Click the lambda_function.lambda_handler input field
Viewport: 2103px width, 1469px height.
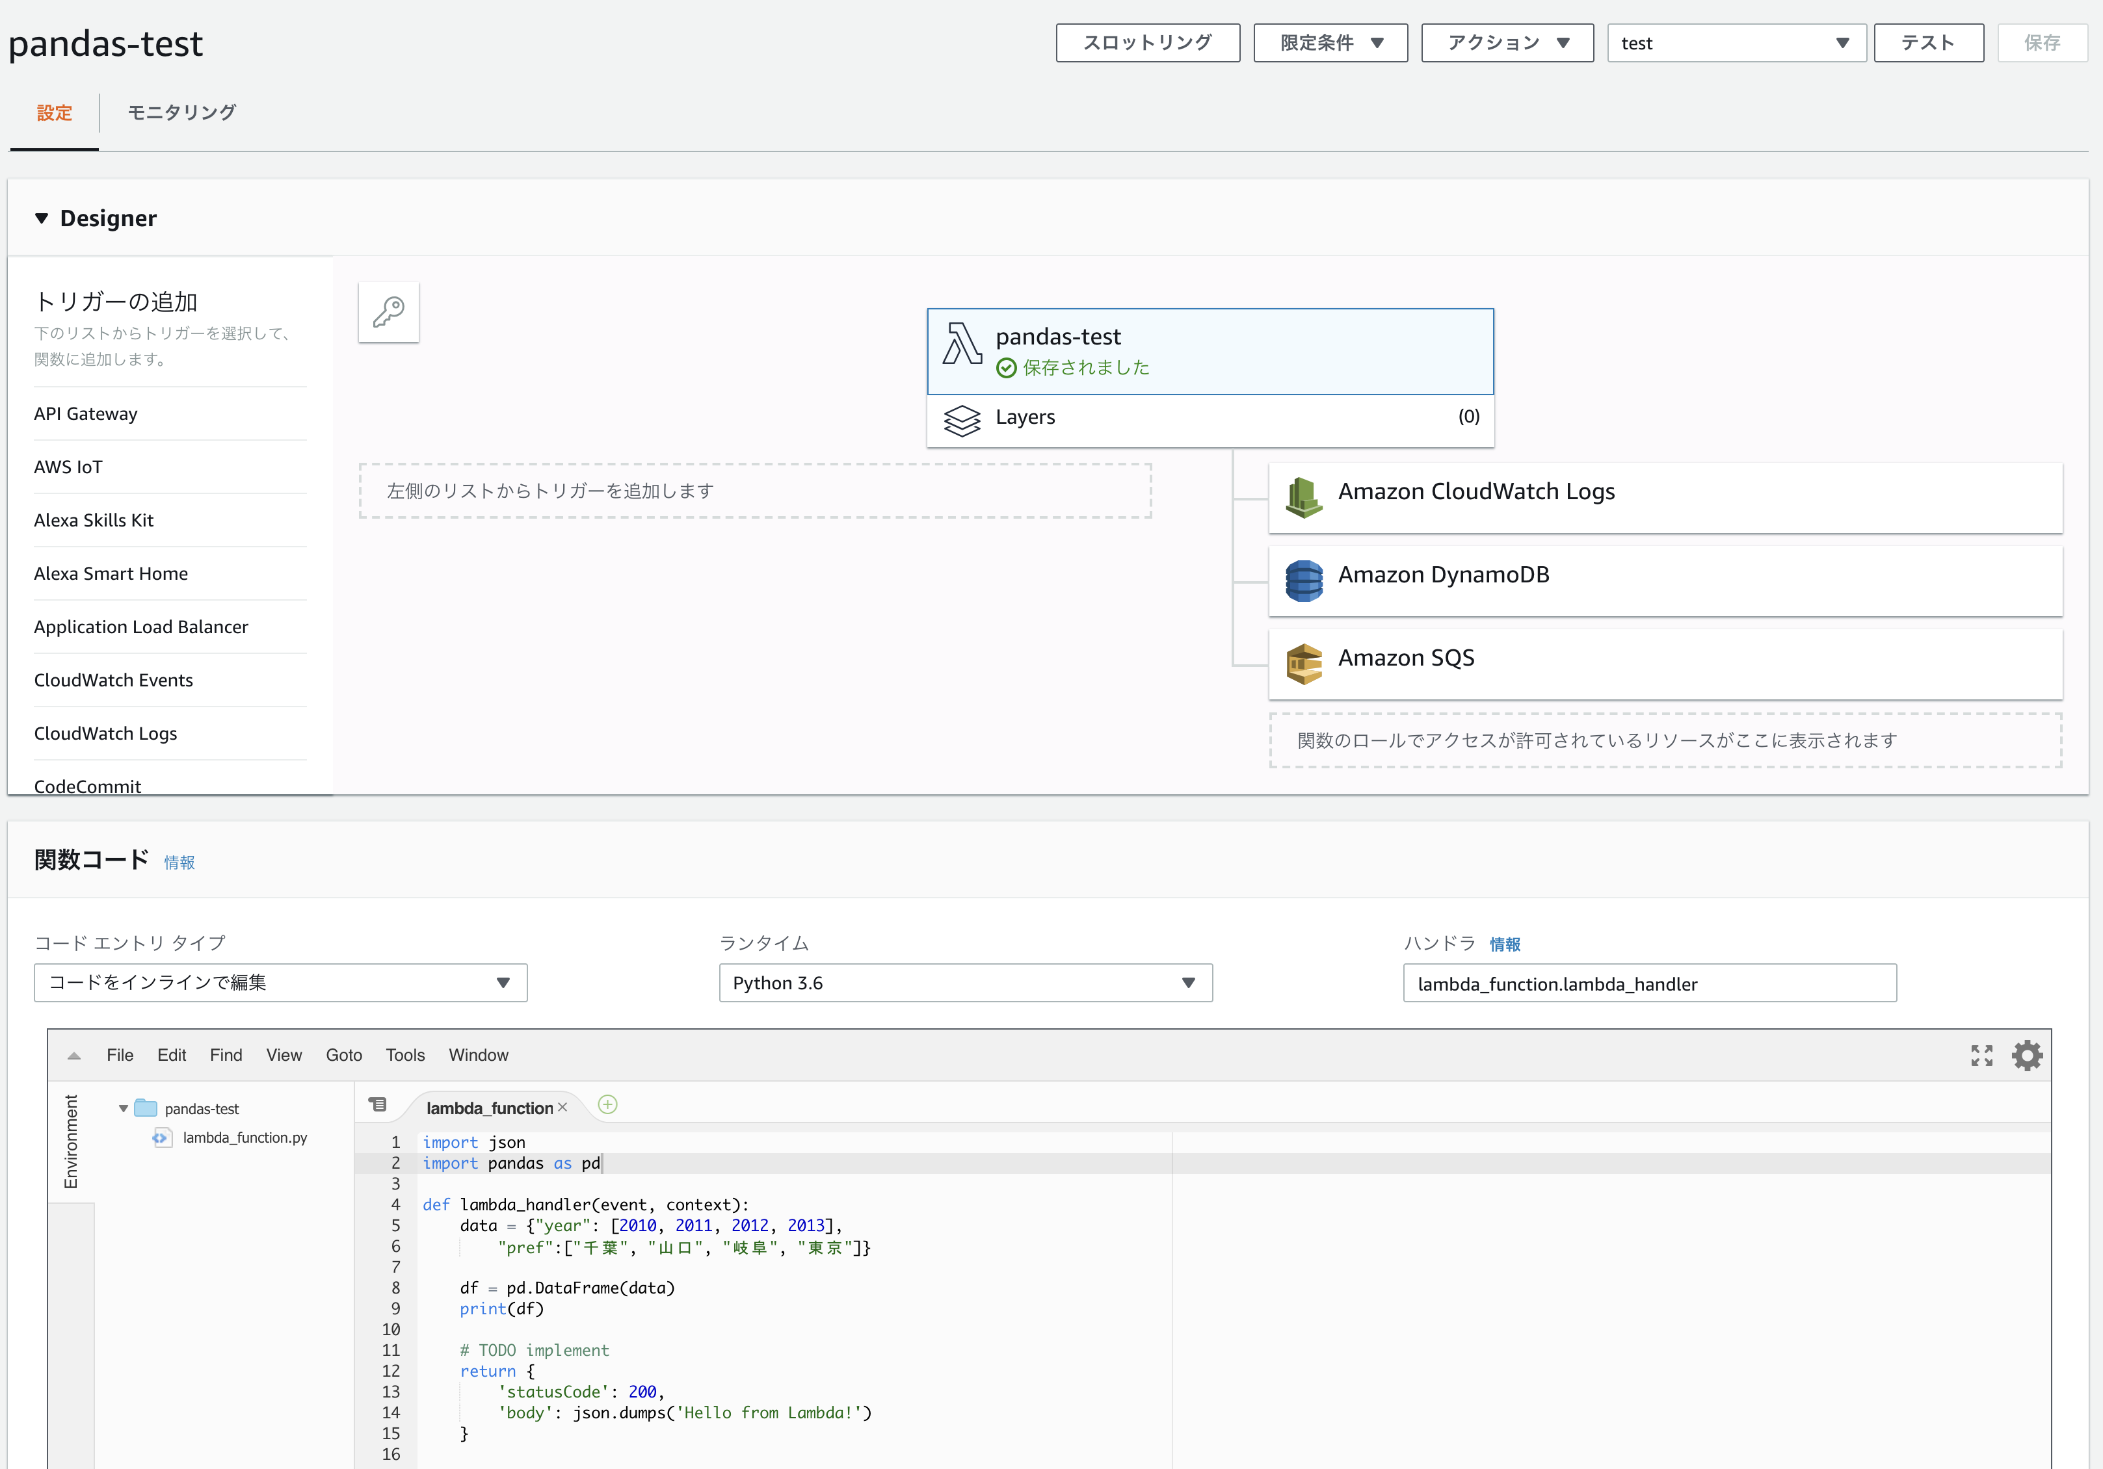1648,983
